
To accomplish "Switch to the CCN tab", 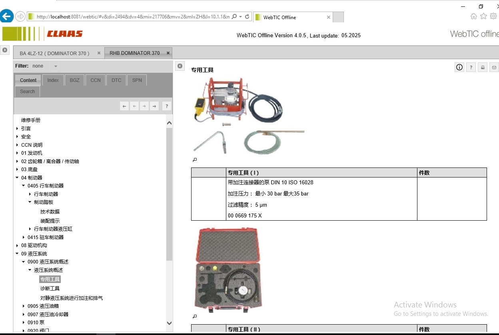I will pos(96,80).
